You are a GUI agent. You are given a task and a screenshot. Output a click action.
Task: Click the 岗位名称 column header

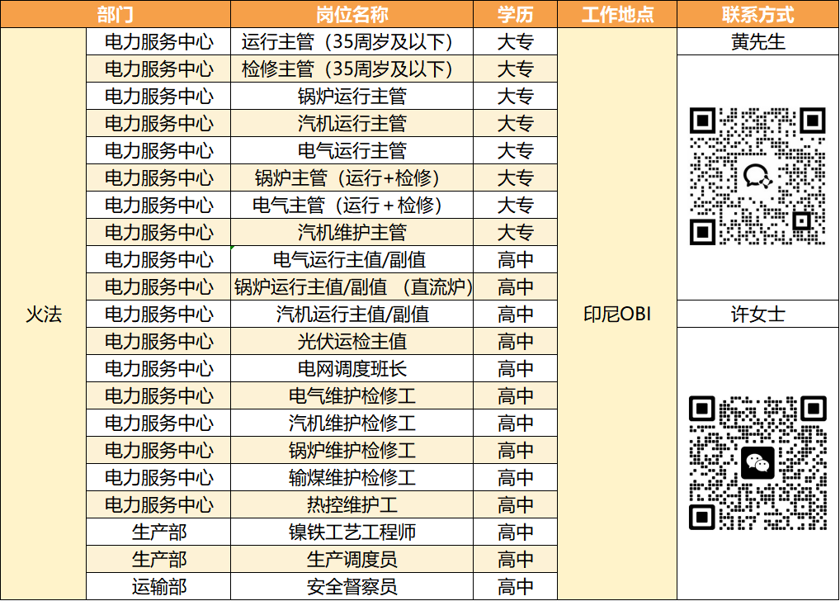pyautogui.click(x=352, y=14)
